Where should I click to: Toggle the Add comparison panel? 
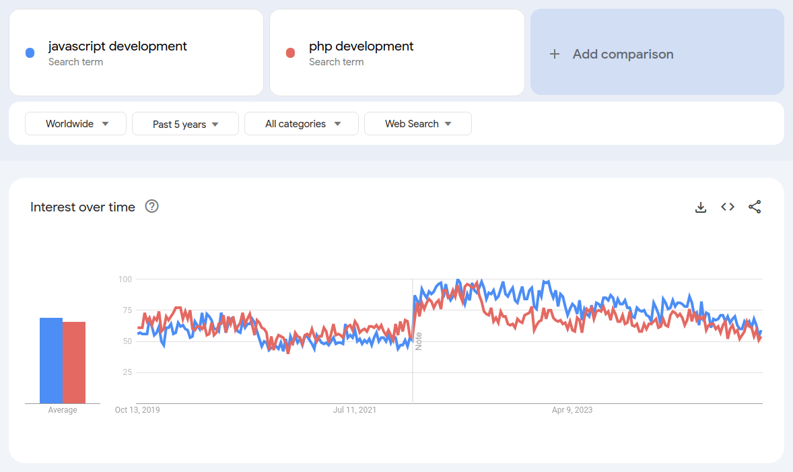(656, 53)
